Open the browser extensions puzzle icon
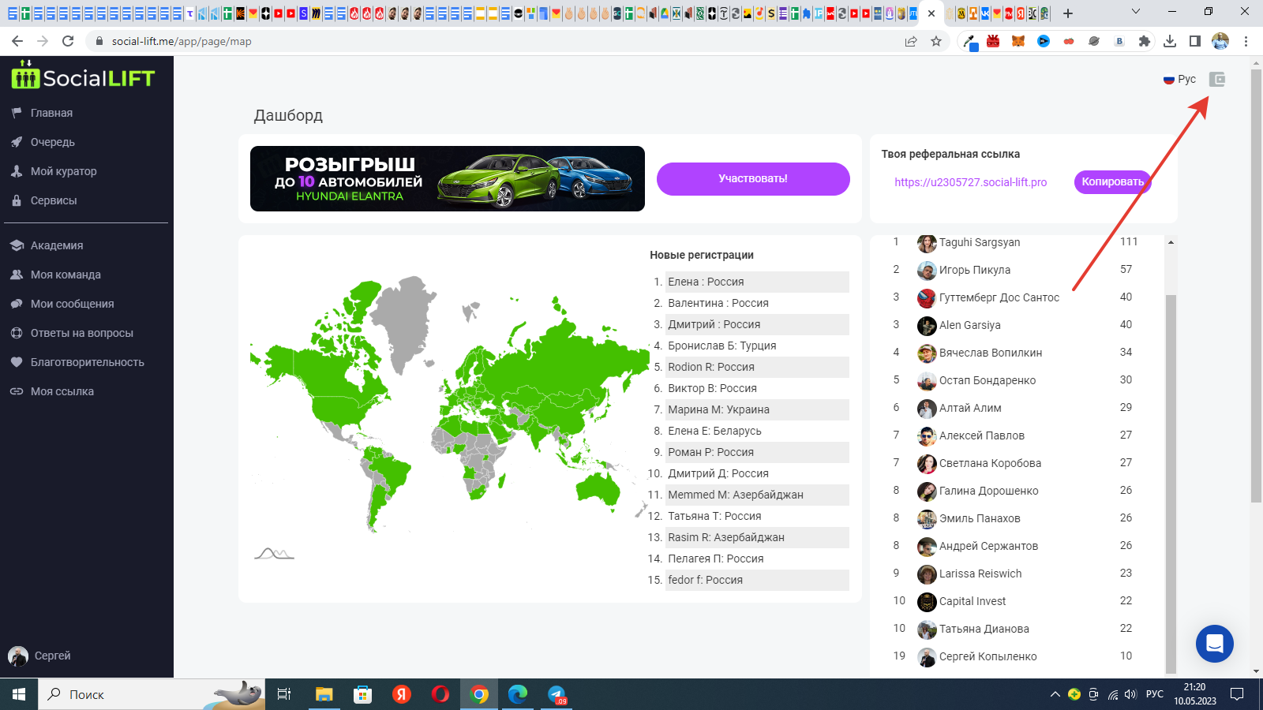 (x=1144, y=41)
